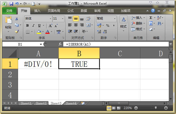Click Merge and Center icon

pos(88,25)
